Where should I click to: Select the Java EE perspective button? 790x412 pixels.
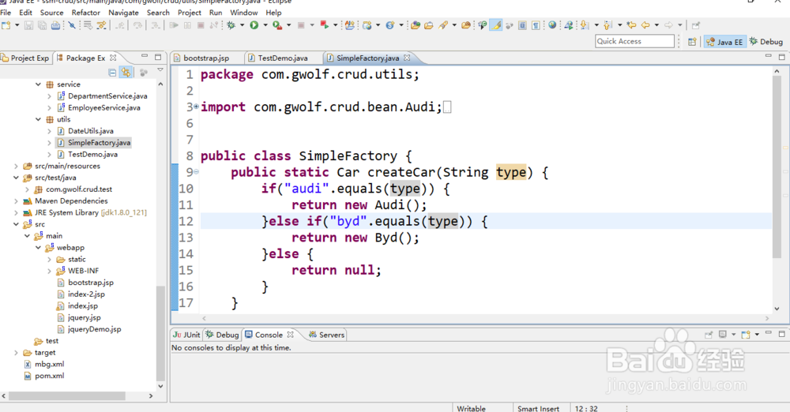(x=724, y=42)
